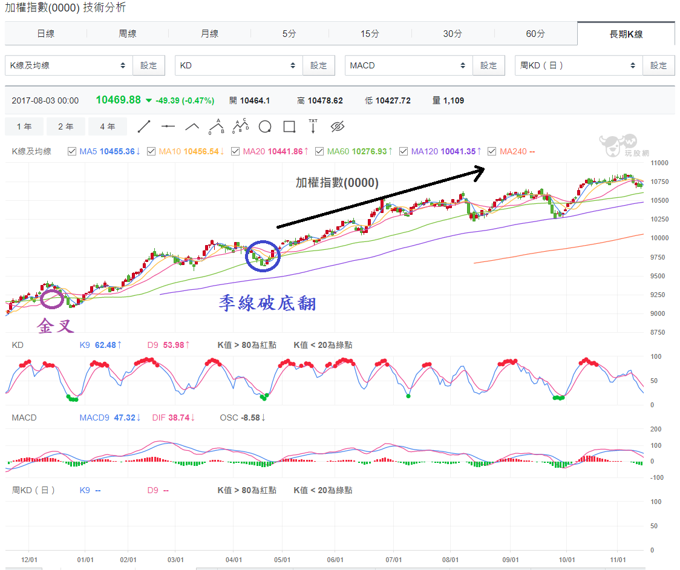The image size is (680, 570).
Task: Select the horizontal line drawing tool
Action: tap(168, 126)
